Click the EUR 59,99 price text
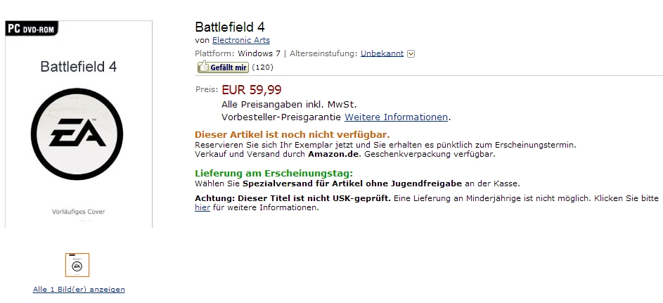Image resolution: width=663 pixels, height=303 pixels. pos(252,90)
